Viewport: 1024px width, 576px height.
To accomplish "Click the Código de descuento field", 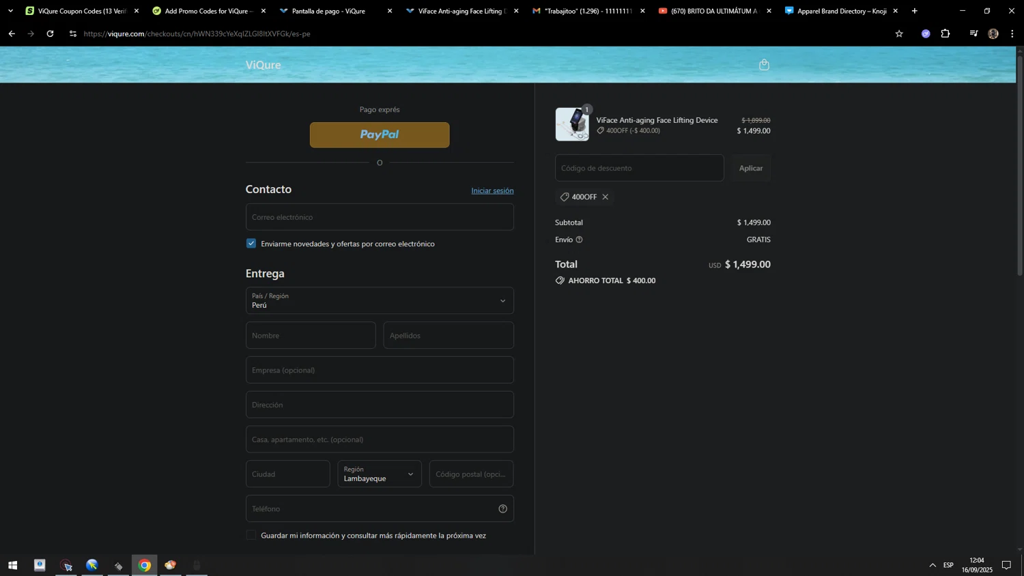I will pyautogui.click(x=640, y=168).
